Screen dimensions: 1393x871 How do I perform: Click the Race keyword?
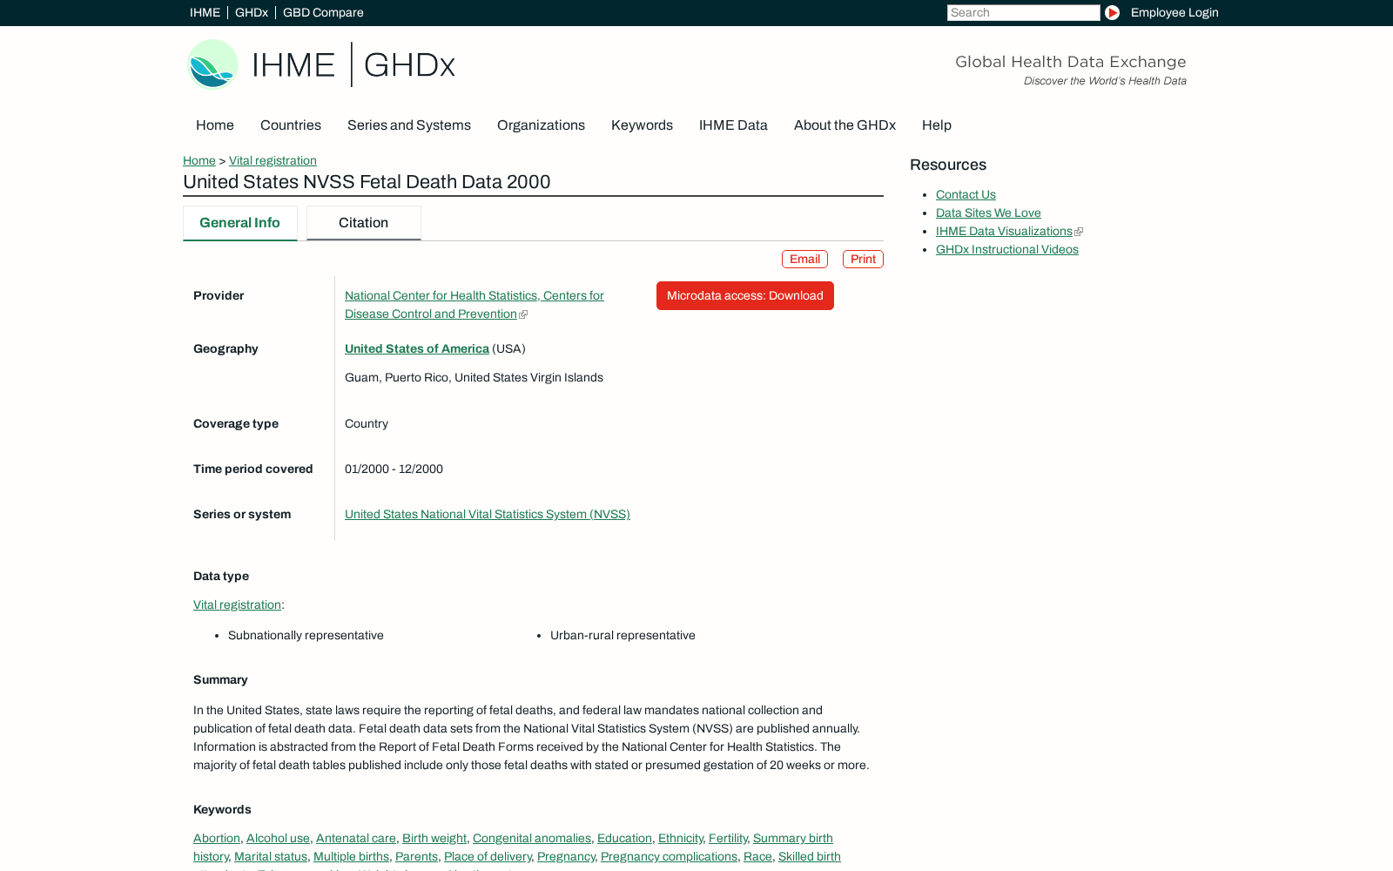[x=757, y=856]
